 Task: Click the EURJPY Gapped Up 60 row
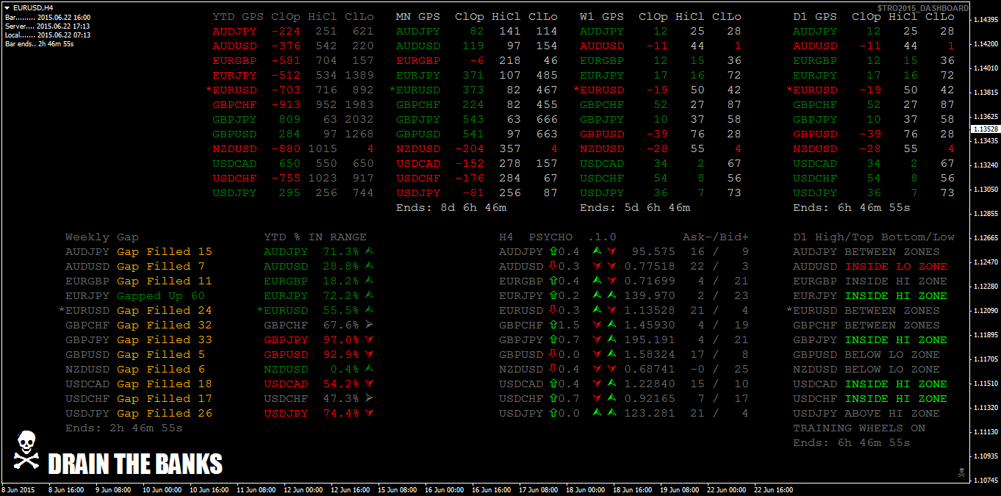click(135, 295)
